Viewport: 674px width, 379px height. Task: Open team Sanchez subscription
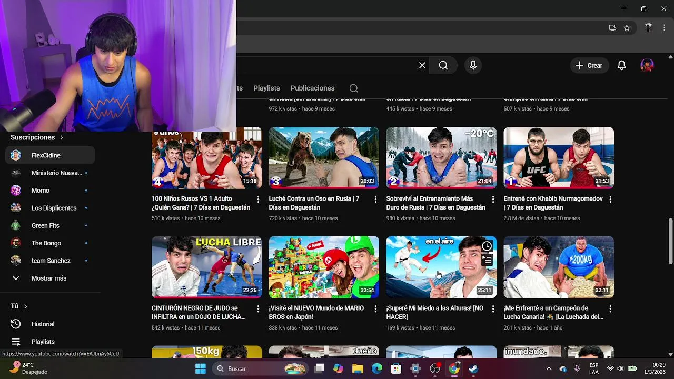click(x=50, y=261)
